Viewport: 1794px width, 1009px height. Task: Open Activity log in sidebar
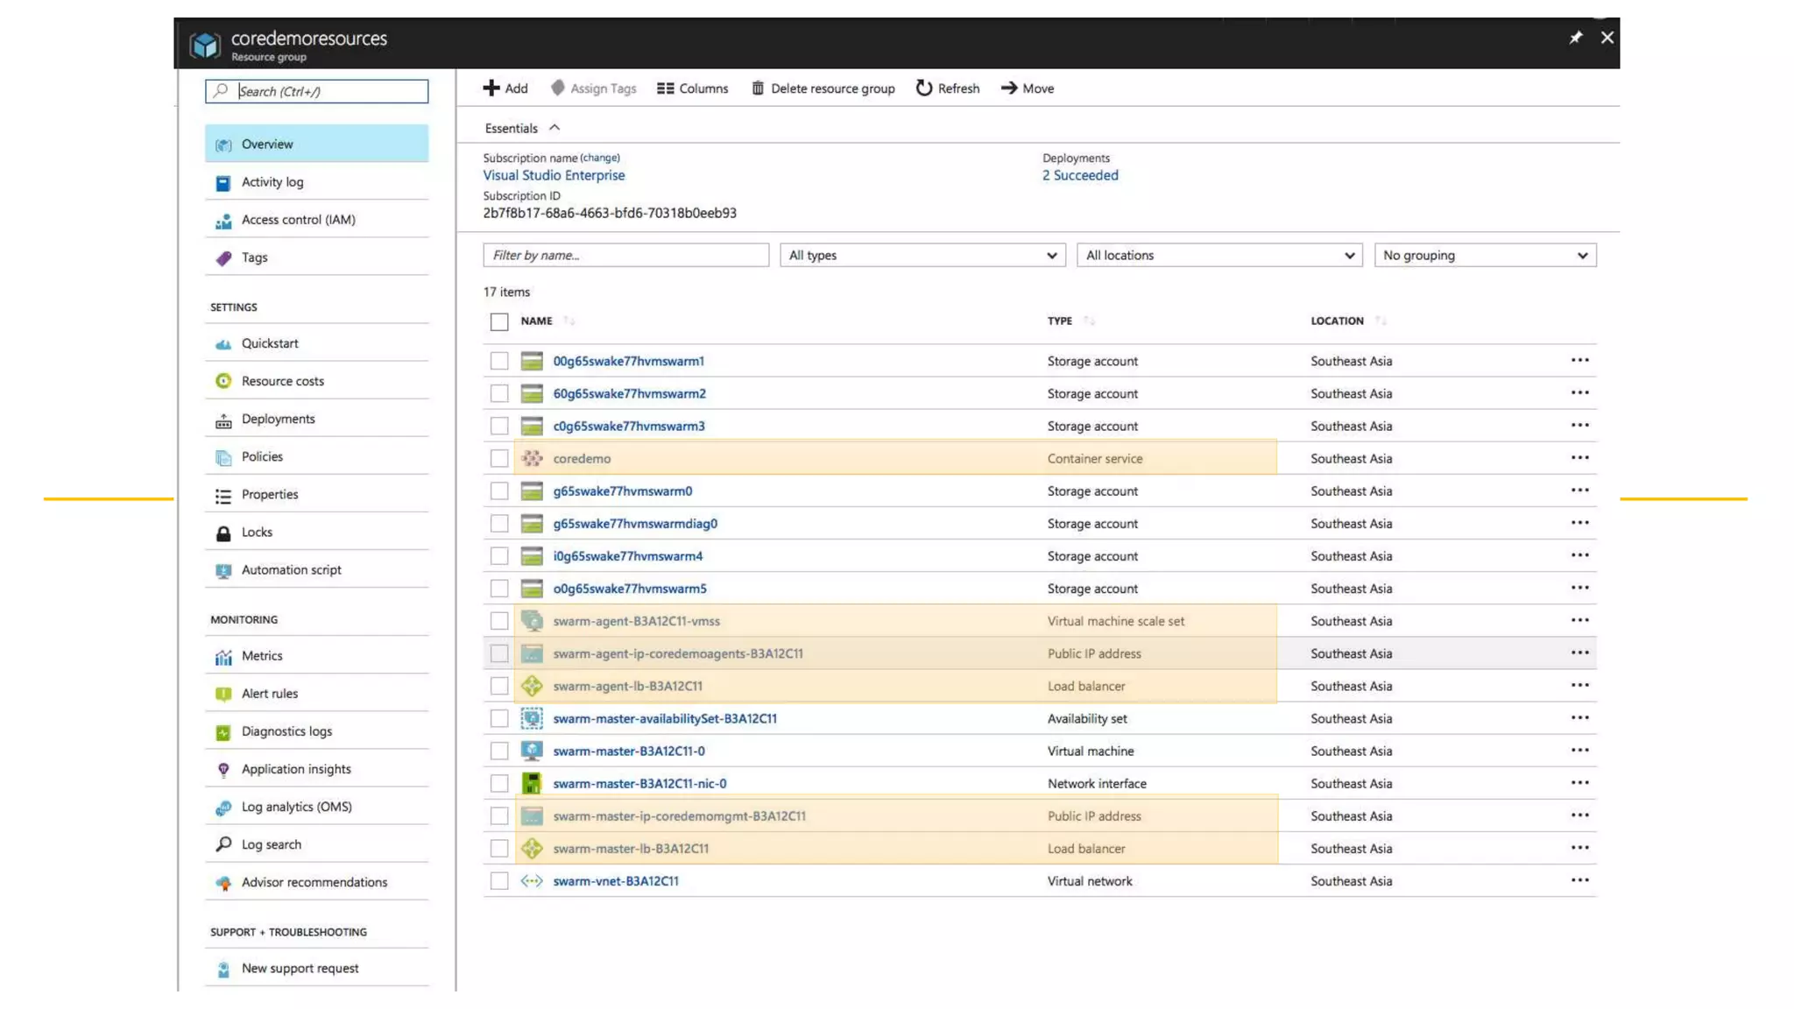pyautogui.click(x=272, y=182)
